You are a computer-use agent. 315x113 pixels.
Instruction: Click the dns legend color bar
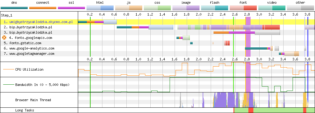14,8
